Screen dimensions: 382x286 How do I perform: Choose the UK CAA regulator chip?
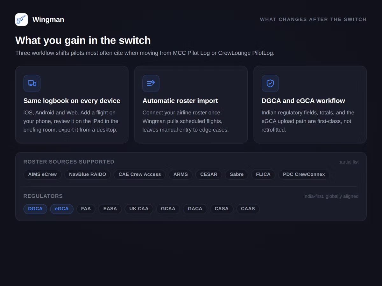click(139, 209)
